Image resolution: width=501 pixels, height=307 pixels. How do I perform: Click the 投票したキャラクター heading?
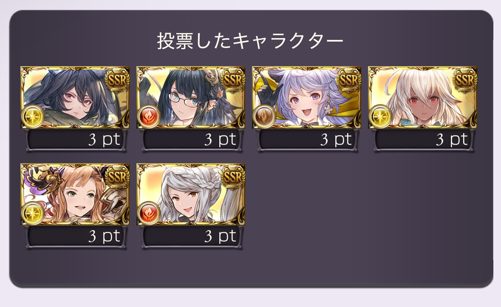coord(250,41)
